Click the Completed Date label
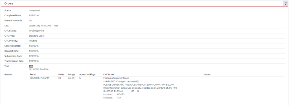This screenshot has width=289, height=105. (13, 15)
